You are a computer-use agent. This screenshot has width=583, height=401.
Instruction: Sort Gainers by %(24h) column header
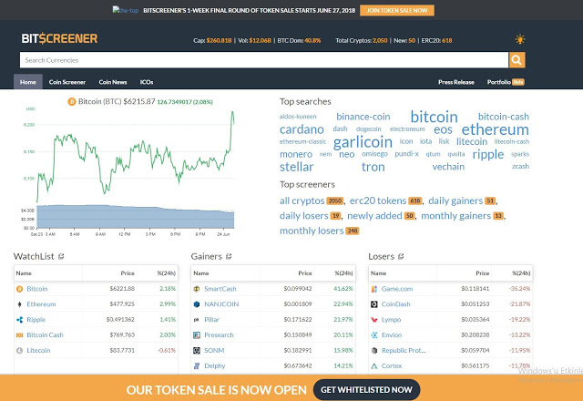pos(343,273)
